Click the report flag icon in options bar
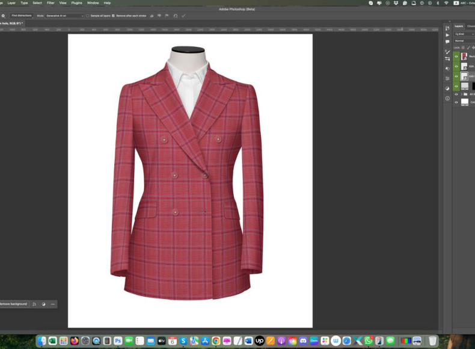 tap(167, 16)
